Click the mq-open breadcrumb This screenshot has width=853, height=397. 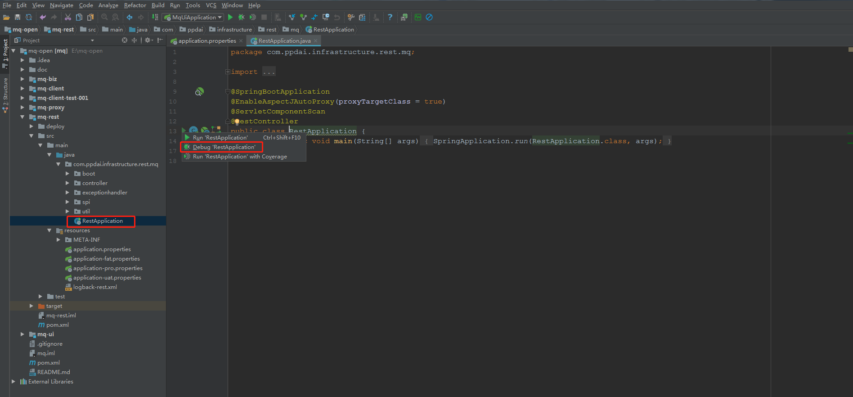[x=21, y=30]
